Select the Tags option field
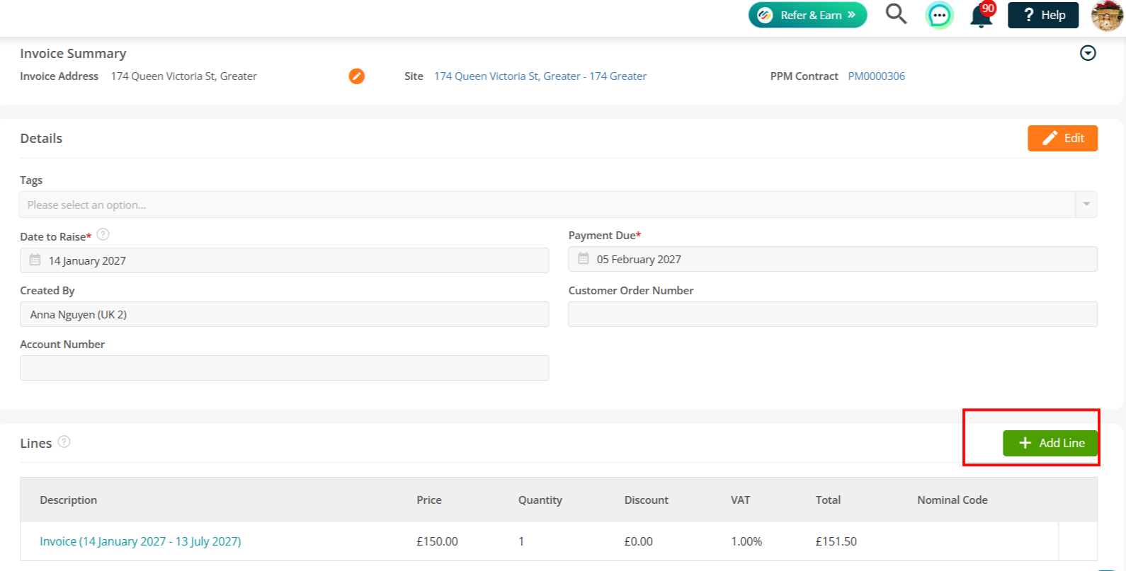The width and height of the screenshot is (1126, 571). [x=547, y=204]
